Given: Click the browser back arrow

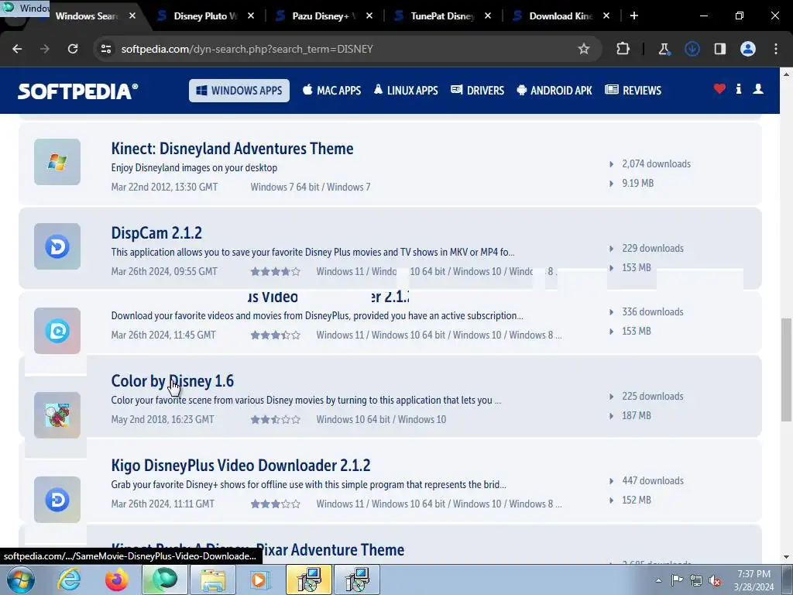Looking at the screenshot, I should coord(17,49).
